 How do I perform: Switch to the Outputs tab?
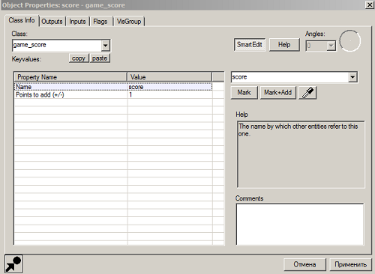click(52, 22)
